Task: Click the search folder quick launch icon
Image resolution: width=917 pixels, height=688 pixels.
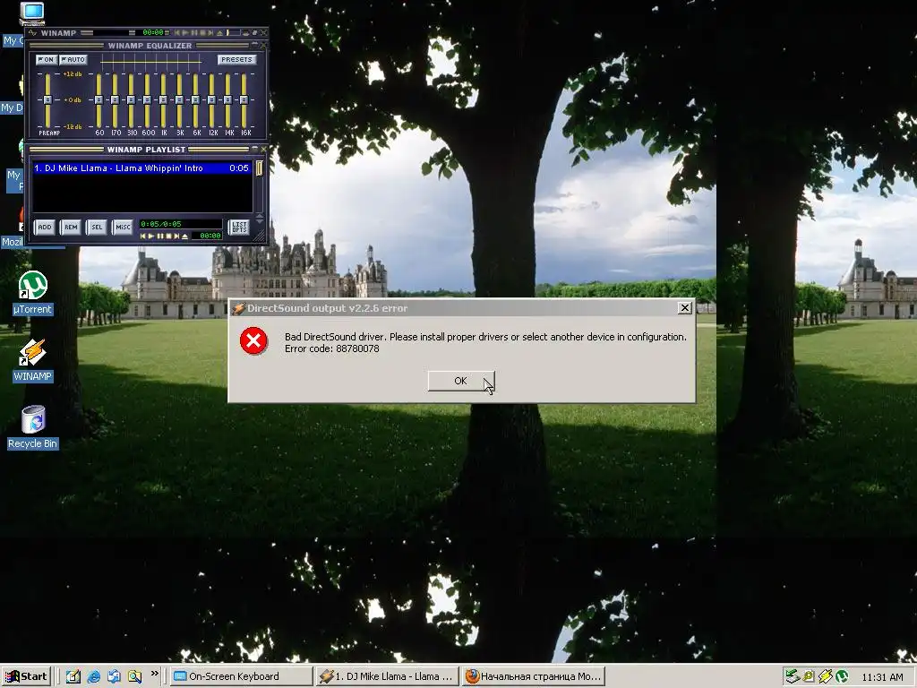Action: (x=134, y=676)
